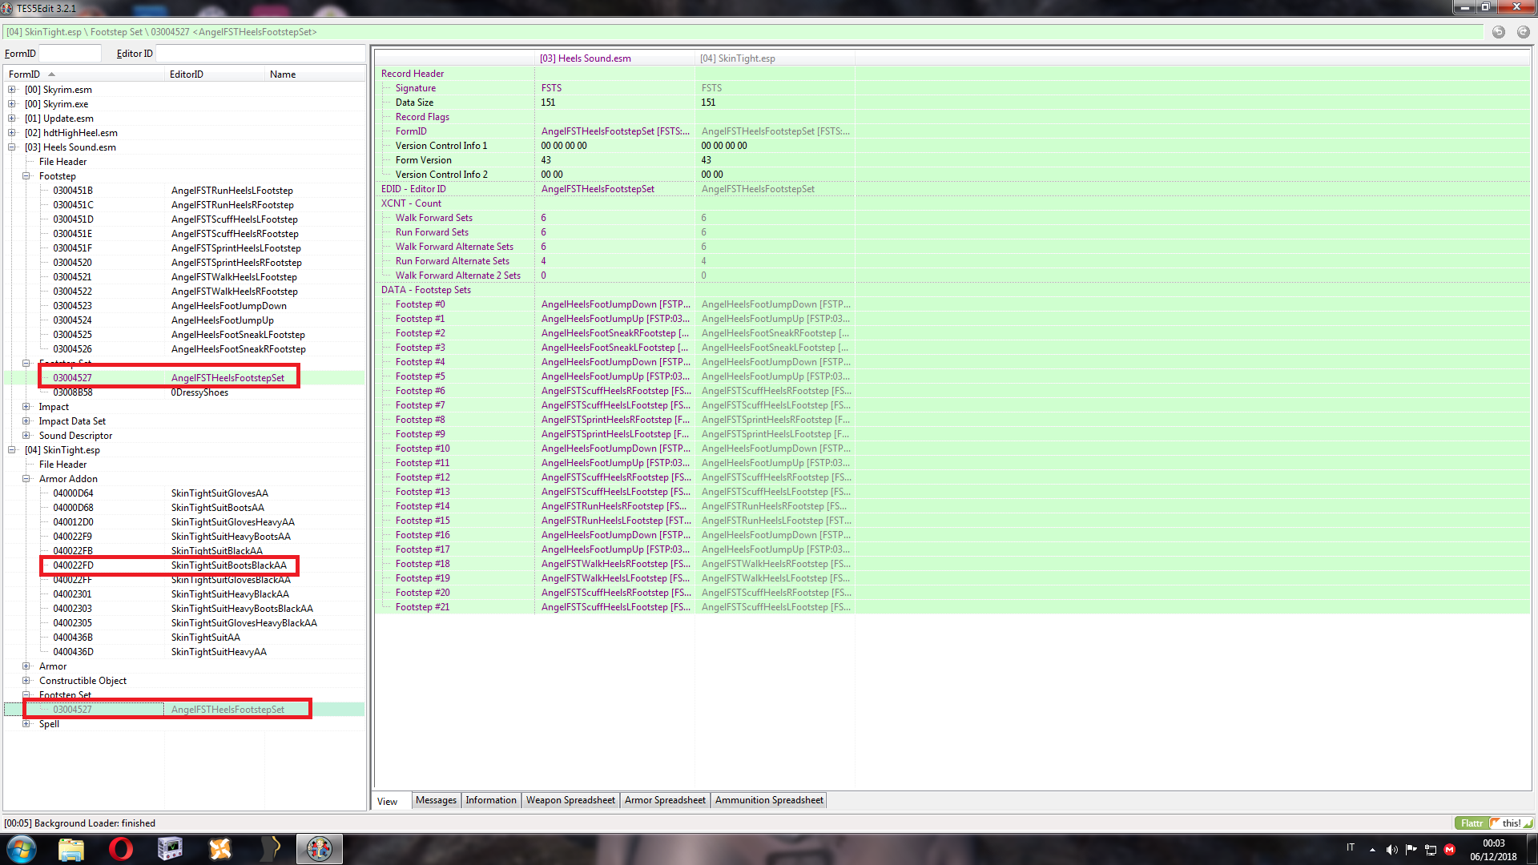
Task: Focus the FormID search field
Action: click(70, 54)
